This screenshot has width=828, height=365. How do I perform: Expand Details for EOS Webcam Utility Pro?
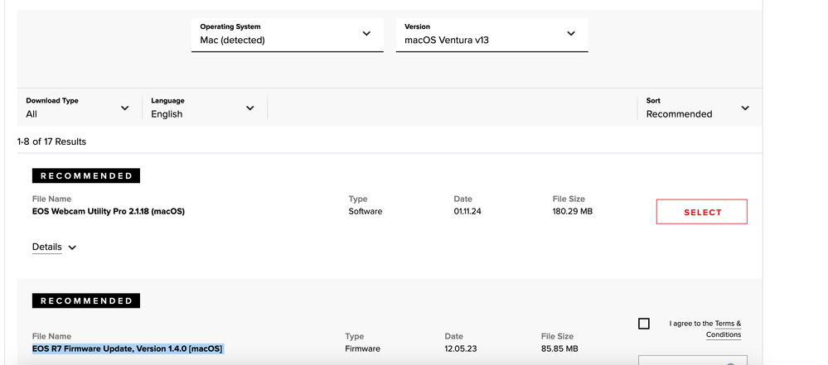coord(47,247)
